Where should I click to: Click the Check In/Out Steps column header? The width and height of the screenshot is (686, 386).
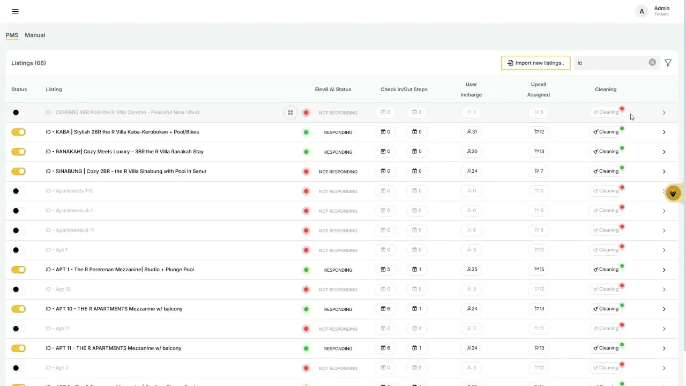(x=404, y=90)
